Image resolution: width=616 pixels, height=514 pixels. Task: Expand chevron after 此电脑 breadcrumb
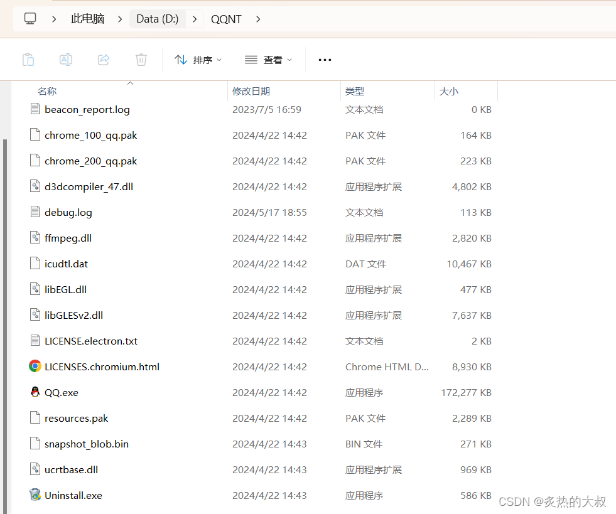coord(120,19)
